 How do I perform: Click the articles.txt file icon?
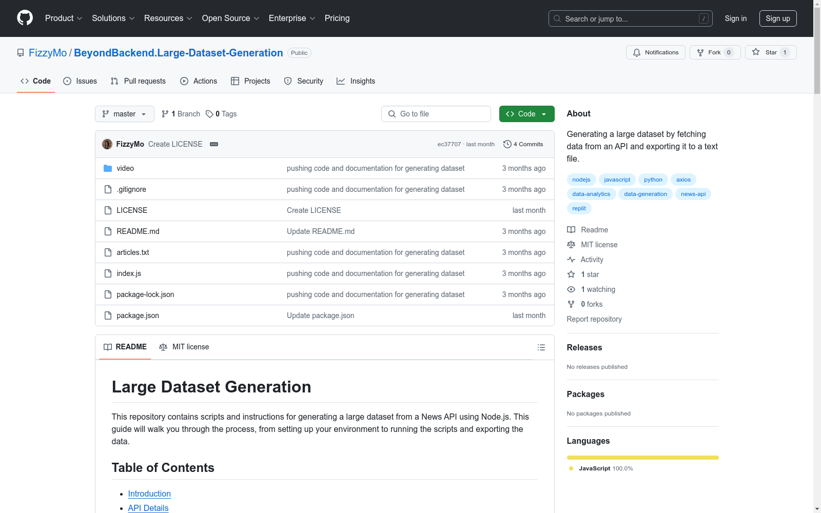(108, 252)
